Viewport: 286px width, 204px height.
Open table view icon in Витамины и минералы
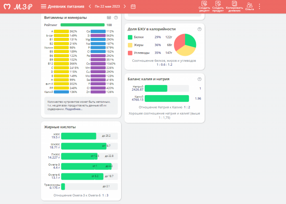(x=109, y=18)
